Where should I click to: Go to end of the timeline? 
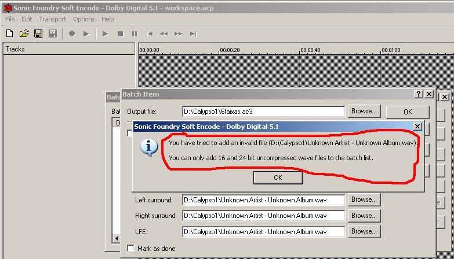[x=193, y=34]
